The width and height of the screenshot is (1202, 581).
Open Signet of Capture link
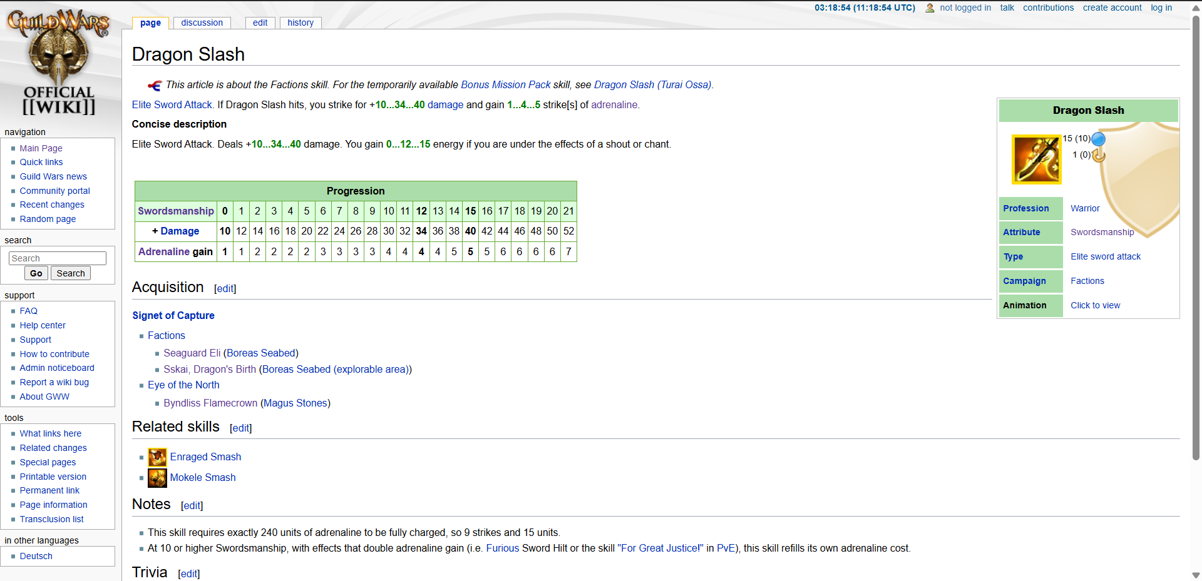pyautogui.click(x=173, y=315)
